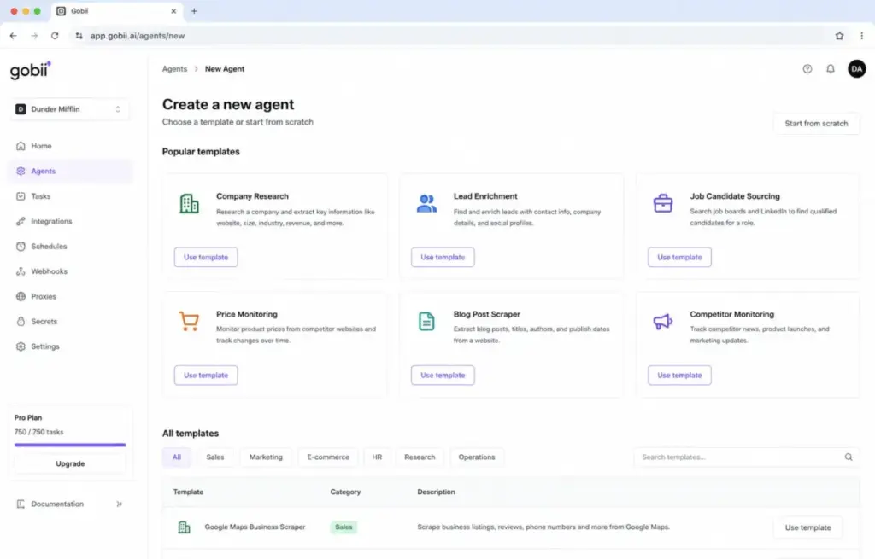875x559 pixels.
Task: Click the Job Candidate Sourcing briefcase icon
Action: (663, 203)
